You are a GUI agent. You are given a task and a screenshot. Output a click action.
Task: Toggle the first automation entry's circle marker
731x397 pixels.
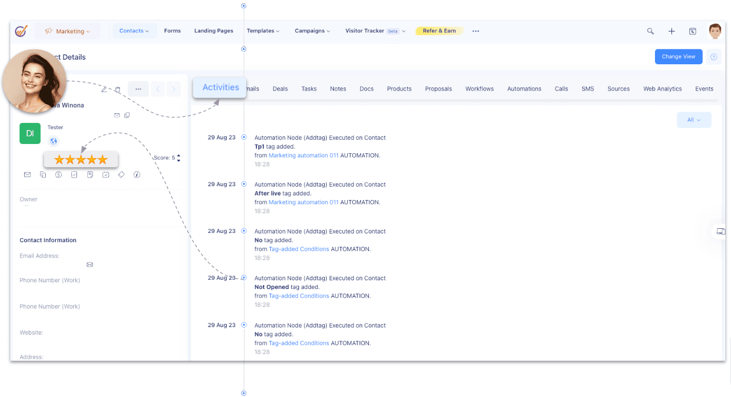(244, 137)
